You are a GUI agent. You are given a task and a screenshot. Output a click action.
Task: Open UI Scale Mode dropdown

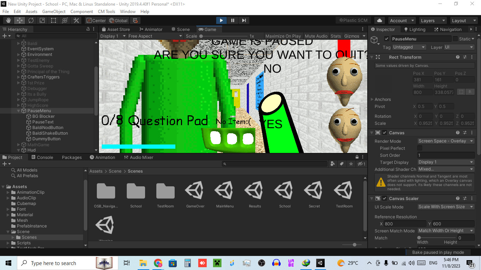(446, 207)
